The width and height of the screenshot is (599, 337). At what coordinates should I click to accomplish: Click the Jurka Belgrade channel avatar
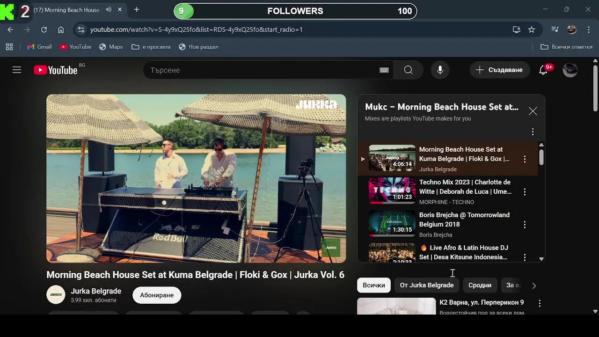point(56,295)
